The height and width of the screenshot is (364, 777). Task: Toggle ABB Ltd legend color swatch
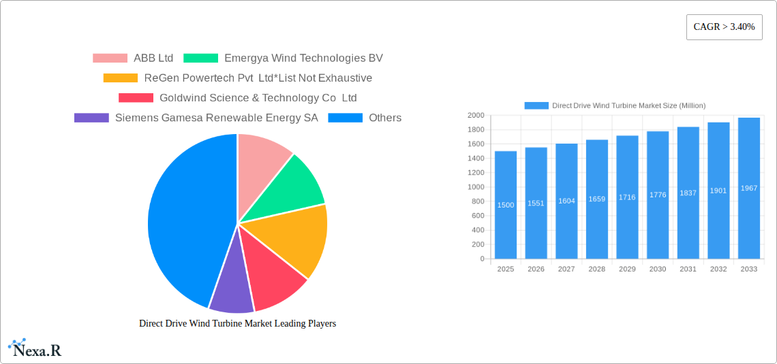110,59
